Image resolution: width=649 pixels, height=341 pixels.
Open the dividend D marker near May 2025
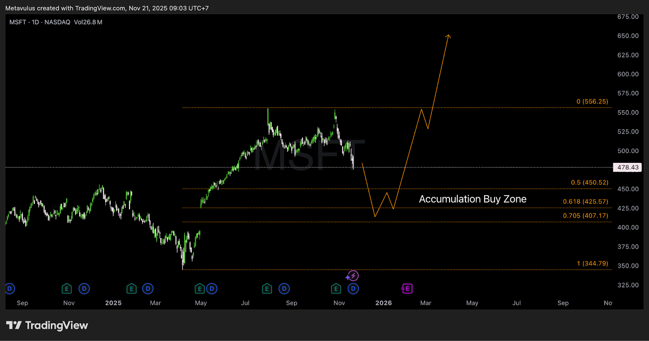coord(212,289)
